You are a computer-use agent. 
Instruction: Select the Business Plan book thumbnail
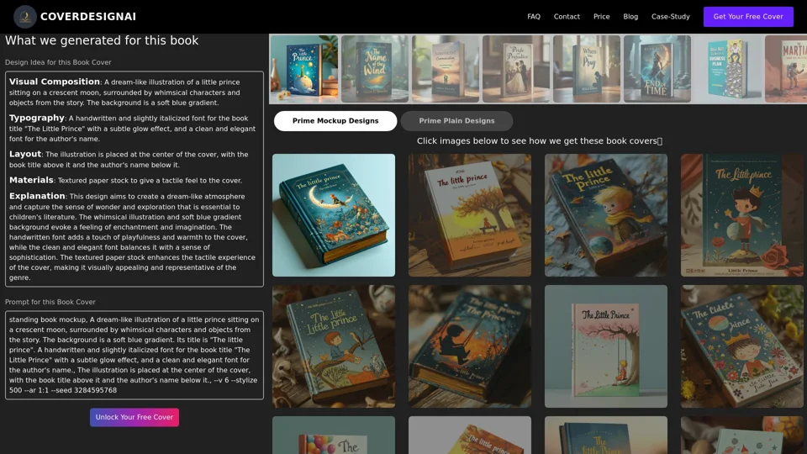point(728,68)
